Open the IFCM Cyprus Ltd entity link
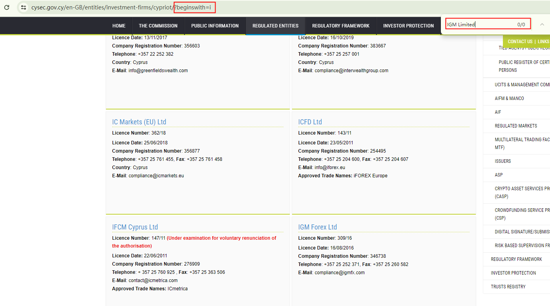The image size is (550, 306). point(135,227)
